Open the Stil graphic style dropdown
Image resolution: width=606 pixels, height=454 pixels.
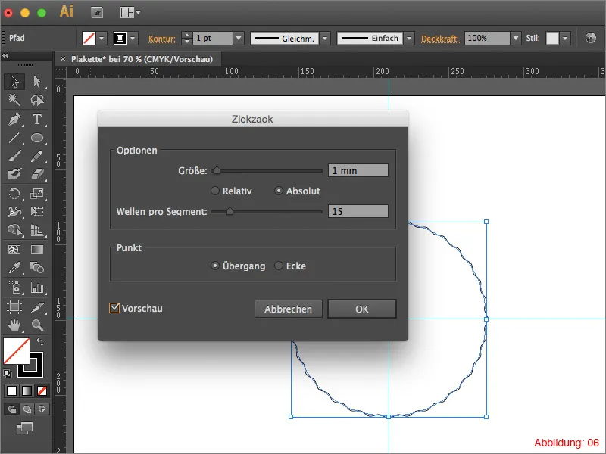565,39
